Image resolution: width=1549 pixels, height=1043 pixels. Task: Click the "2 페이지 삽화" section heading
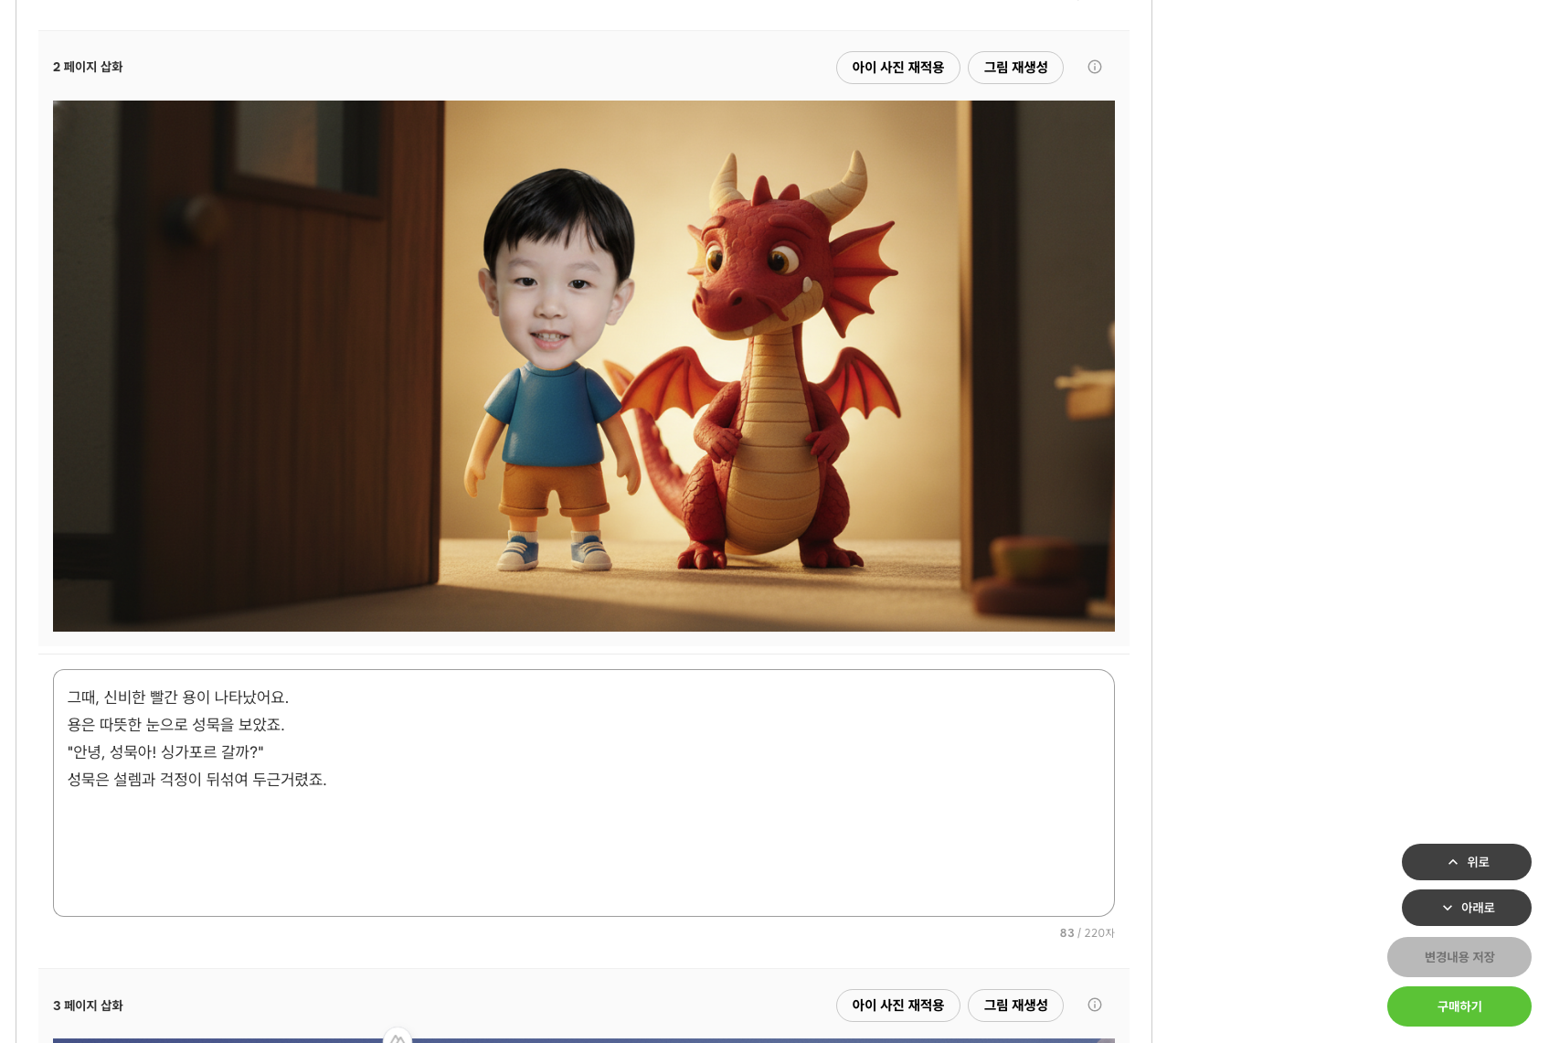88,67
